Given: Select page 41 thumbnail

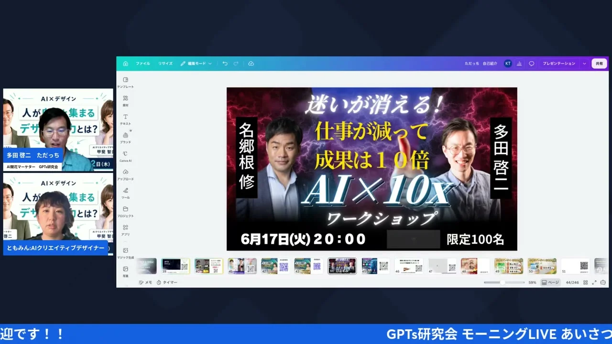Looking at the screenshot, I should click(x=242, y=266).
